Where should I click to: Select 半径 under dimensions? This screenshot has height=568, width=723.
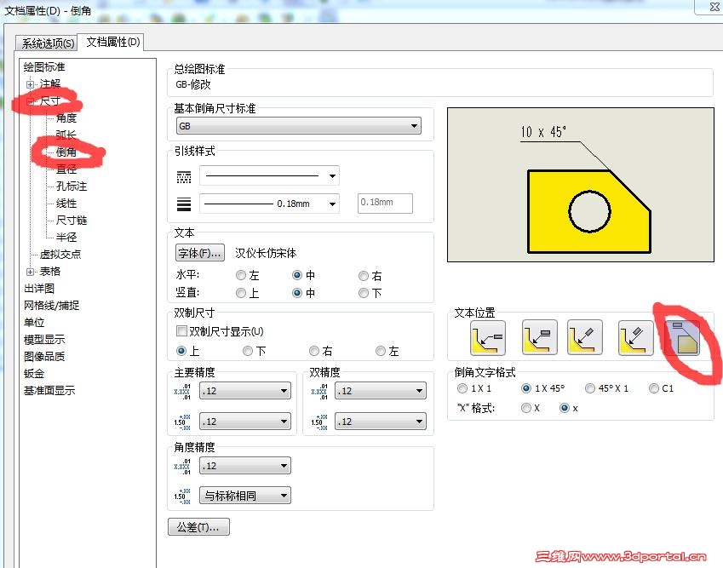66,238
